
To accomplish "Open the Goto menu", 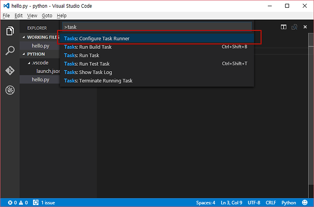I will pos(47,16).
